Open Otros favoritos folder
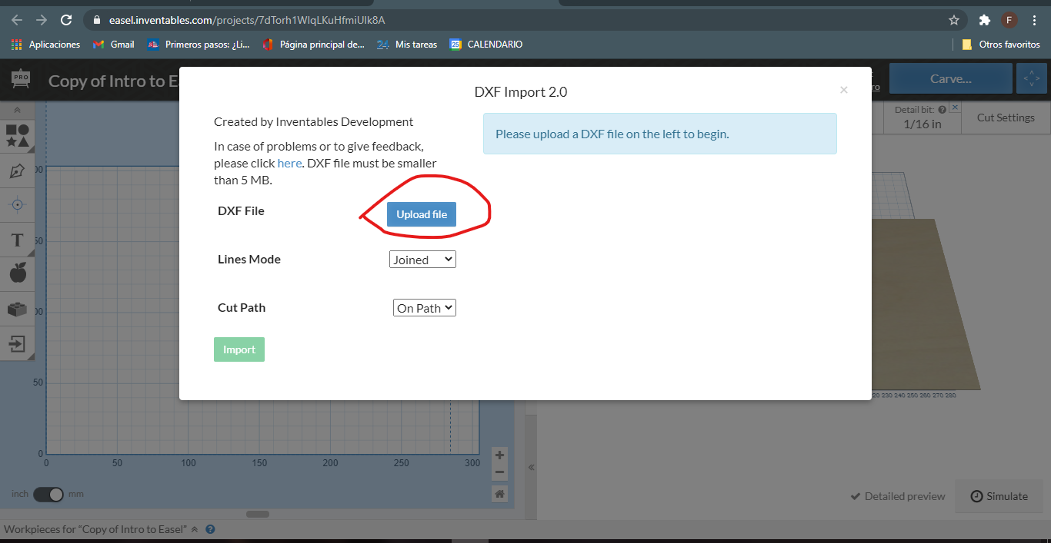Viewport: 1051px width, 543px height. click(1001, 45)
